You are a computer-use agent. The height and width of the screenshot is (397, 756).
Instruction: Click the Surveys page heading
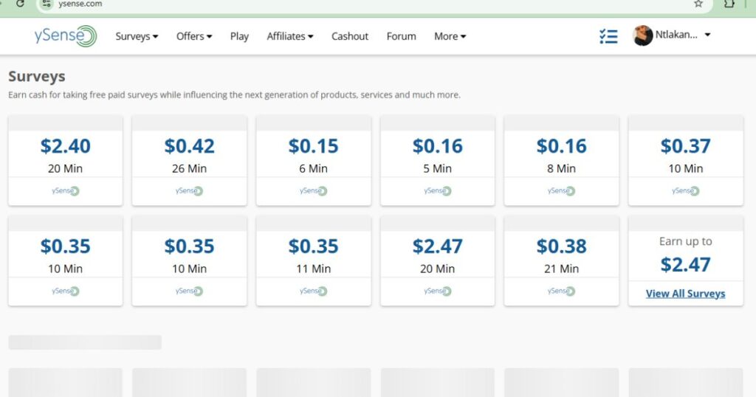coord(37,76)
